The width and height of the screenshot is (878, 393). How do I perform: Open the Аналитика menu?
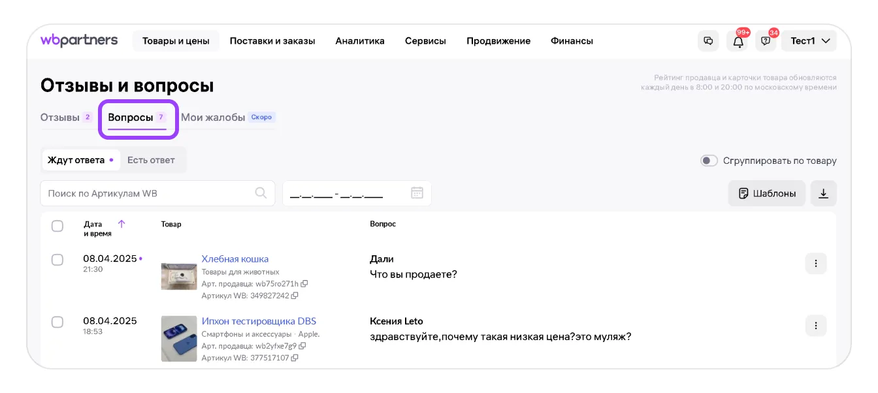click(x=360, y=41)
